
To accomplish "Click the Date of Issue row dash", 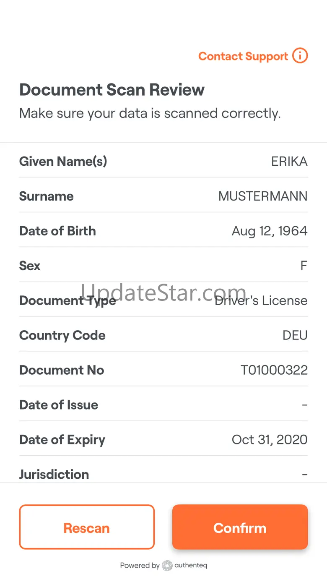I will coord(305,405).
